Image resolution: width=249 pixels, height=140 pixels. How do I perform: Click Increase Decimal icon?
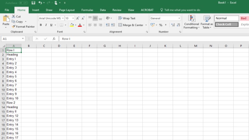click(173, 25)
